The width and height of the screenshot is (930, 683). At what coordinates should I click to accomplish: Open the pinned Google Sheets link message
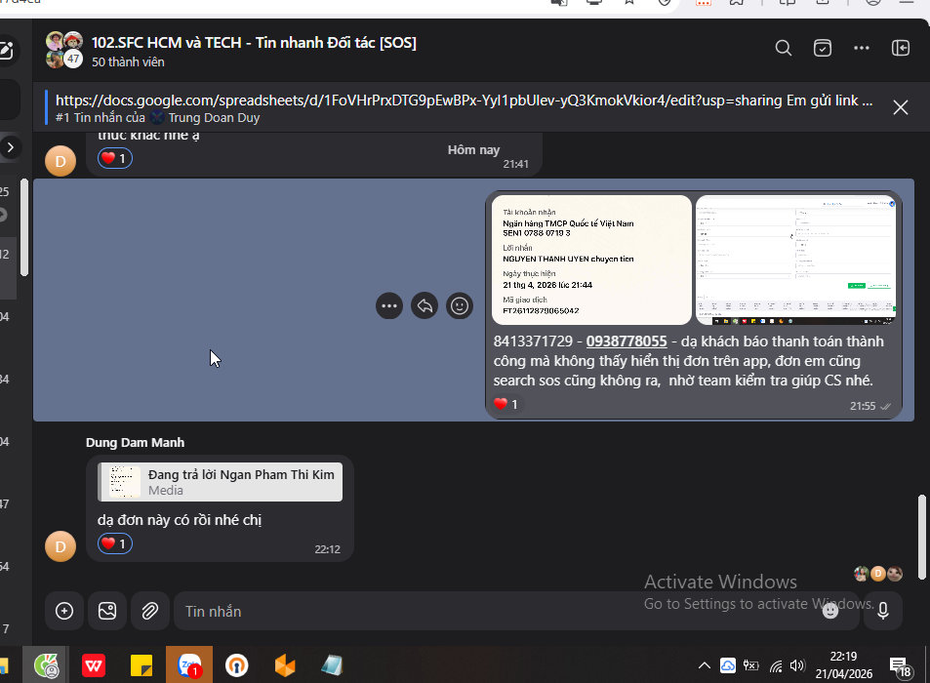pyautogui.click(x=464, y=107)
